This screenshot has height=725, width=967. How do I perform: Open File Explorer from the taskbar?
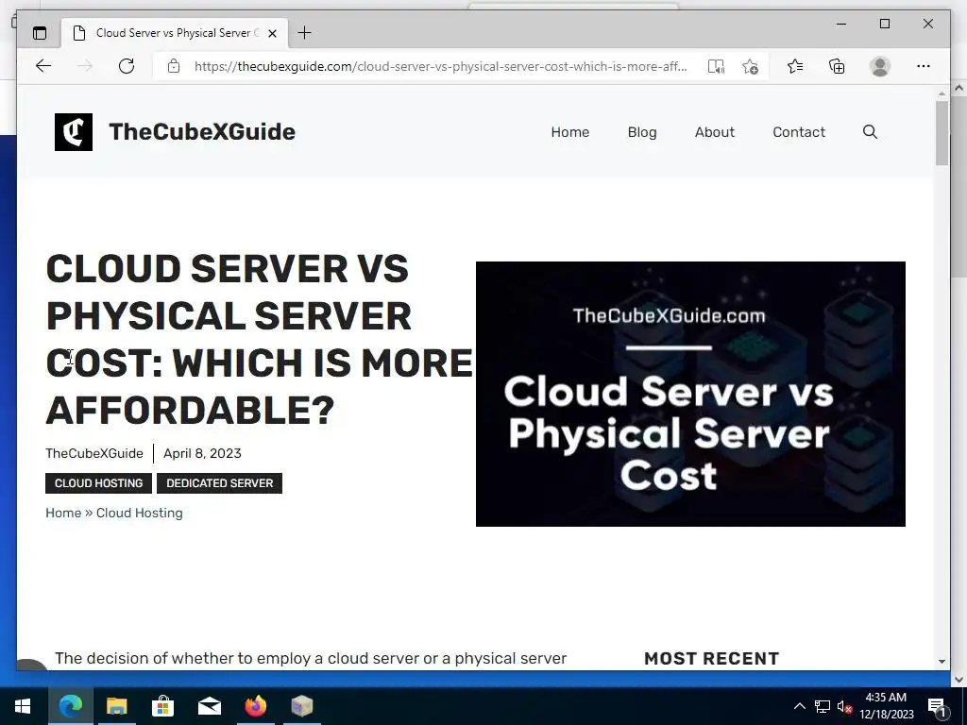116,706
